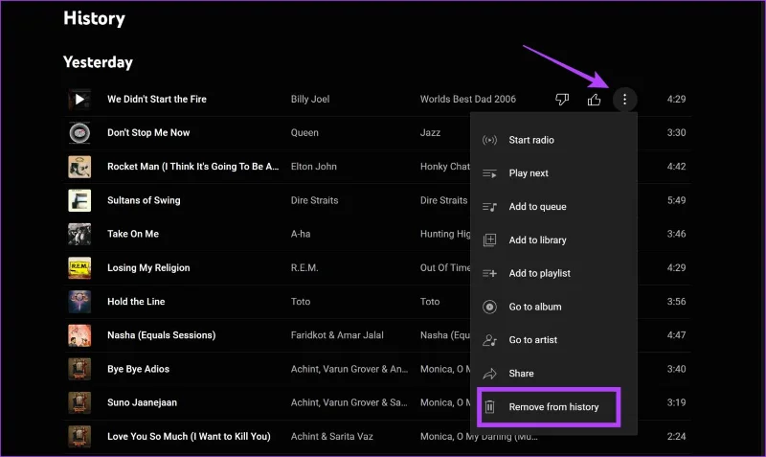Click Sultans of Swing album thumbnail
This screenshot has height=457, width=766.
pos(79,200)
